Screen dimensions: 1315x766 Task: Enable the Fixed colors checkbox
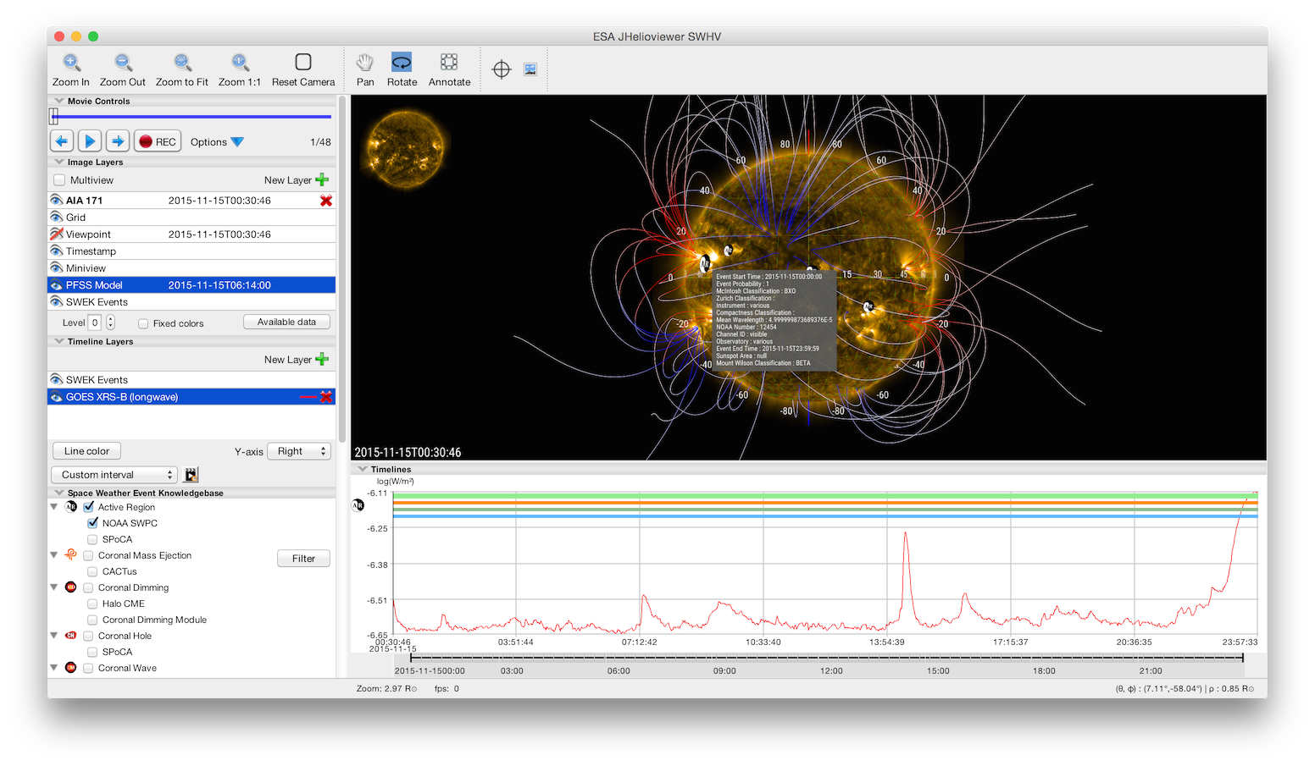click(x=143, y=323)
